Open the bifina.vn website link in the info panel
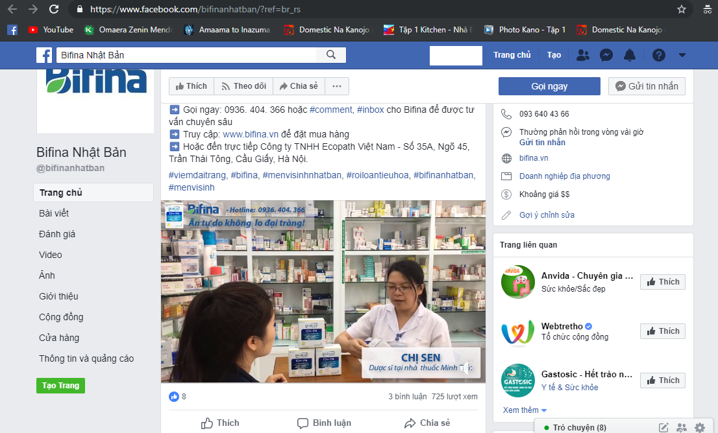This screenshot has height=433, width=718. pyautogui.click(x=534, y=158)
